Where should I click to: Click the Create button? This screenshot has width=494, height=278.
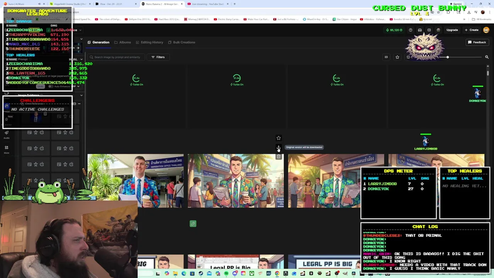(x=472, y=30)
